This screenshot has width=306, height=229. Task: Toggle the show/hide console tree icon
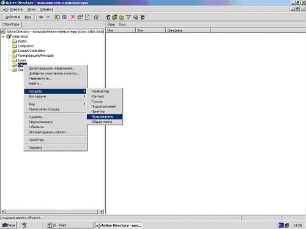pyautogui.click(x=64, y=17)
